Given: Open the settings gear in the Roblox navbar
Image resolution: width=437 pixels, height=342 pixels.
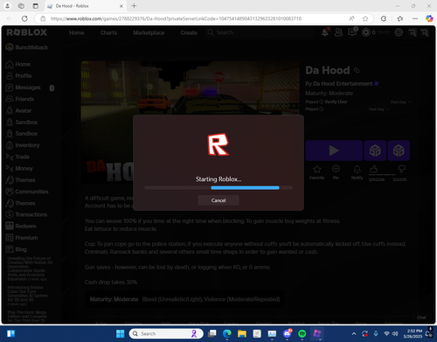Looking at the screenshot, I should pos(399,32).
